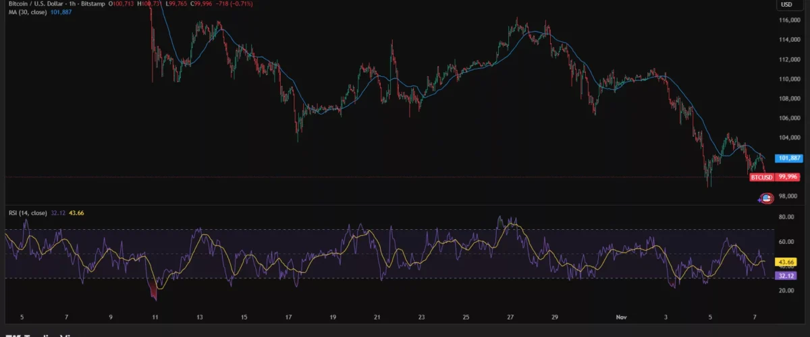Click the US flag economic event icon

[x=766, y=198]
